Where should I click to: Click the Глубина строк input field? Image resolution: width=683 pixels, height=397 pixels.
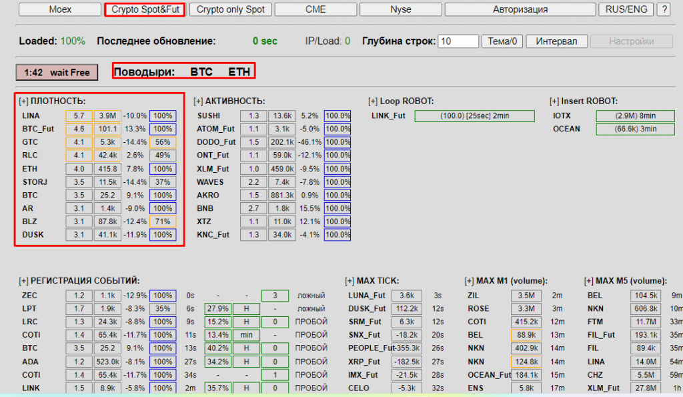point(458,41)
